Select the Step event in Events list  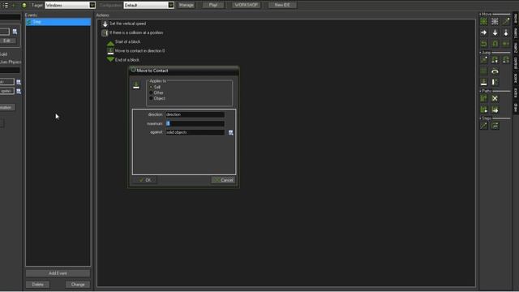[58, 22]
